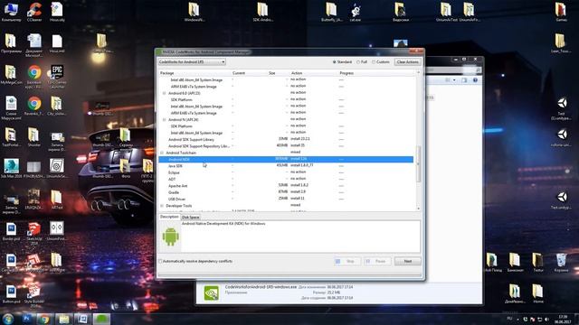Image resolution: width=579 pixels, height=325 pixels.
Task: Select the Android SDK Support Library row
Action: coord(286,139)
